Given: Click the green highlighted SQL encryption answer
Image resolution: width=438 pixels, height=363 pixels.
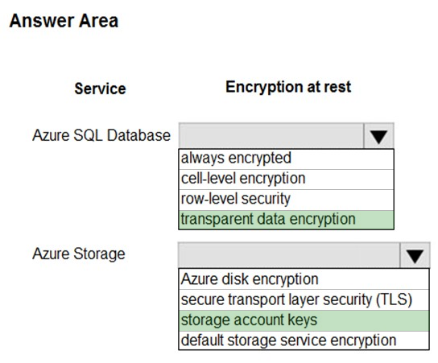Looking at the screenshot, I should [286, 220].
